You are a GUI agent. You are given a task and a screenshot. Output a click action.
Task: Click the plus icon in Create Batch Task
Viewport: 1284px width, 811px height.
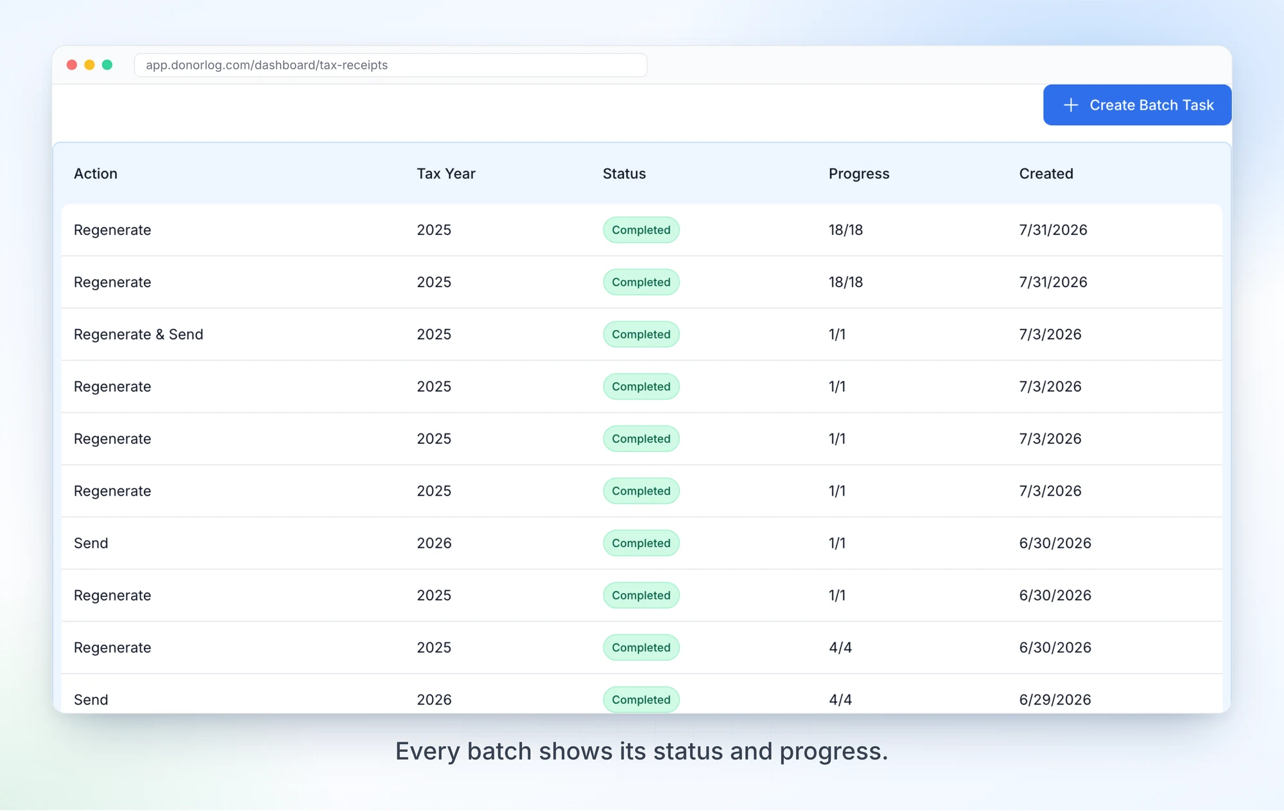(1070, 105)
